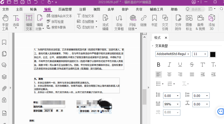This screenshot has width=224, height=124.
Task: Click the scroll up arrow
Action: 144,37
